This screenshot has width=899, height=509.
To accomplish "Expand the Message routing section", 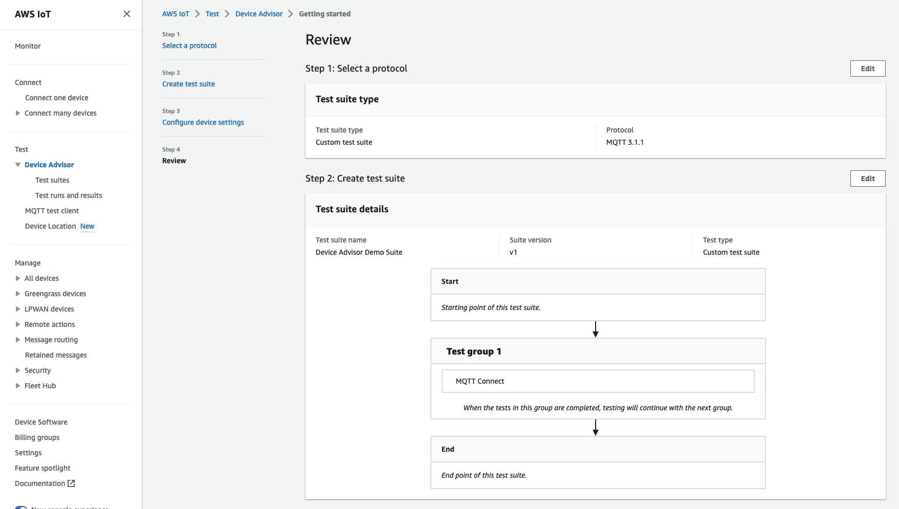I will (x=18, y=340).
